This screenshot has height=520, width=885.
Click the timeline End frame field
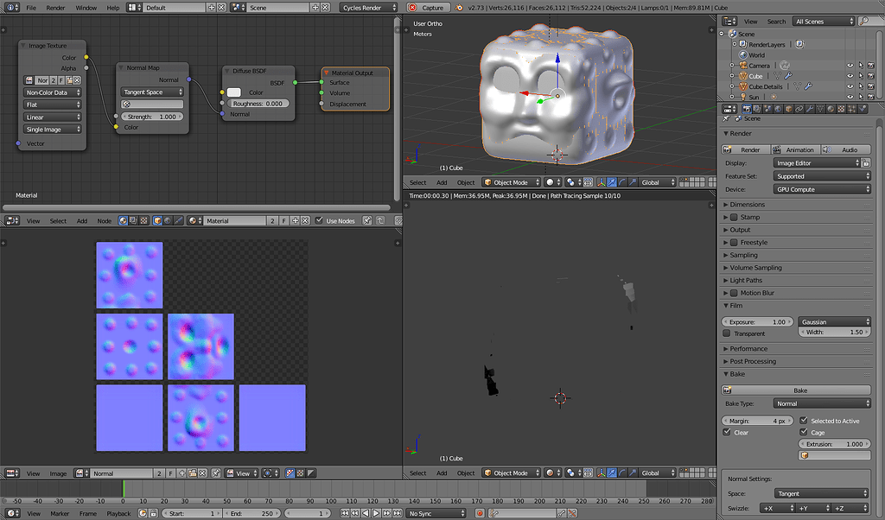tap(253, 514)
